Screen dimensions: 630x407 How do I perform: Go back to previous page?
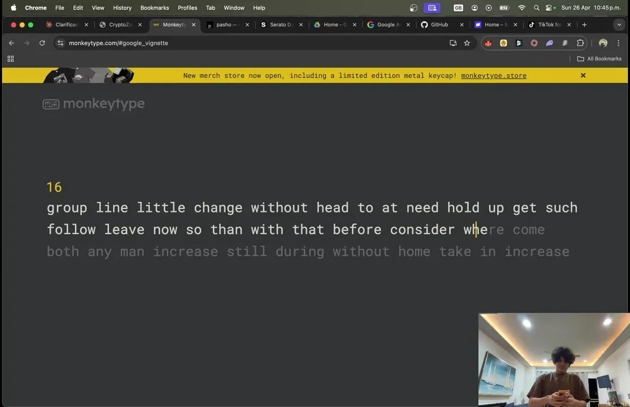point(12,43)
